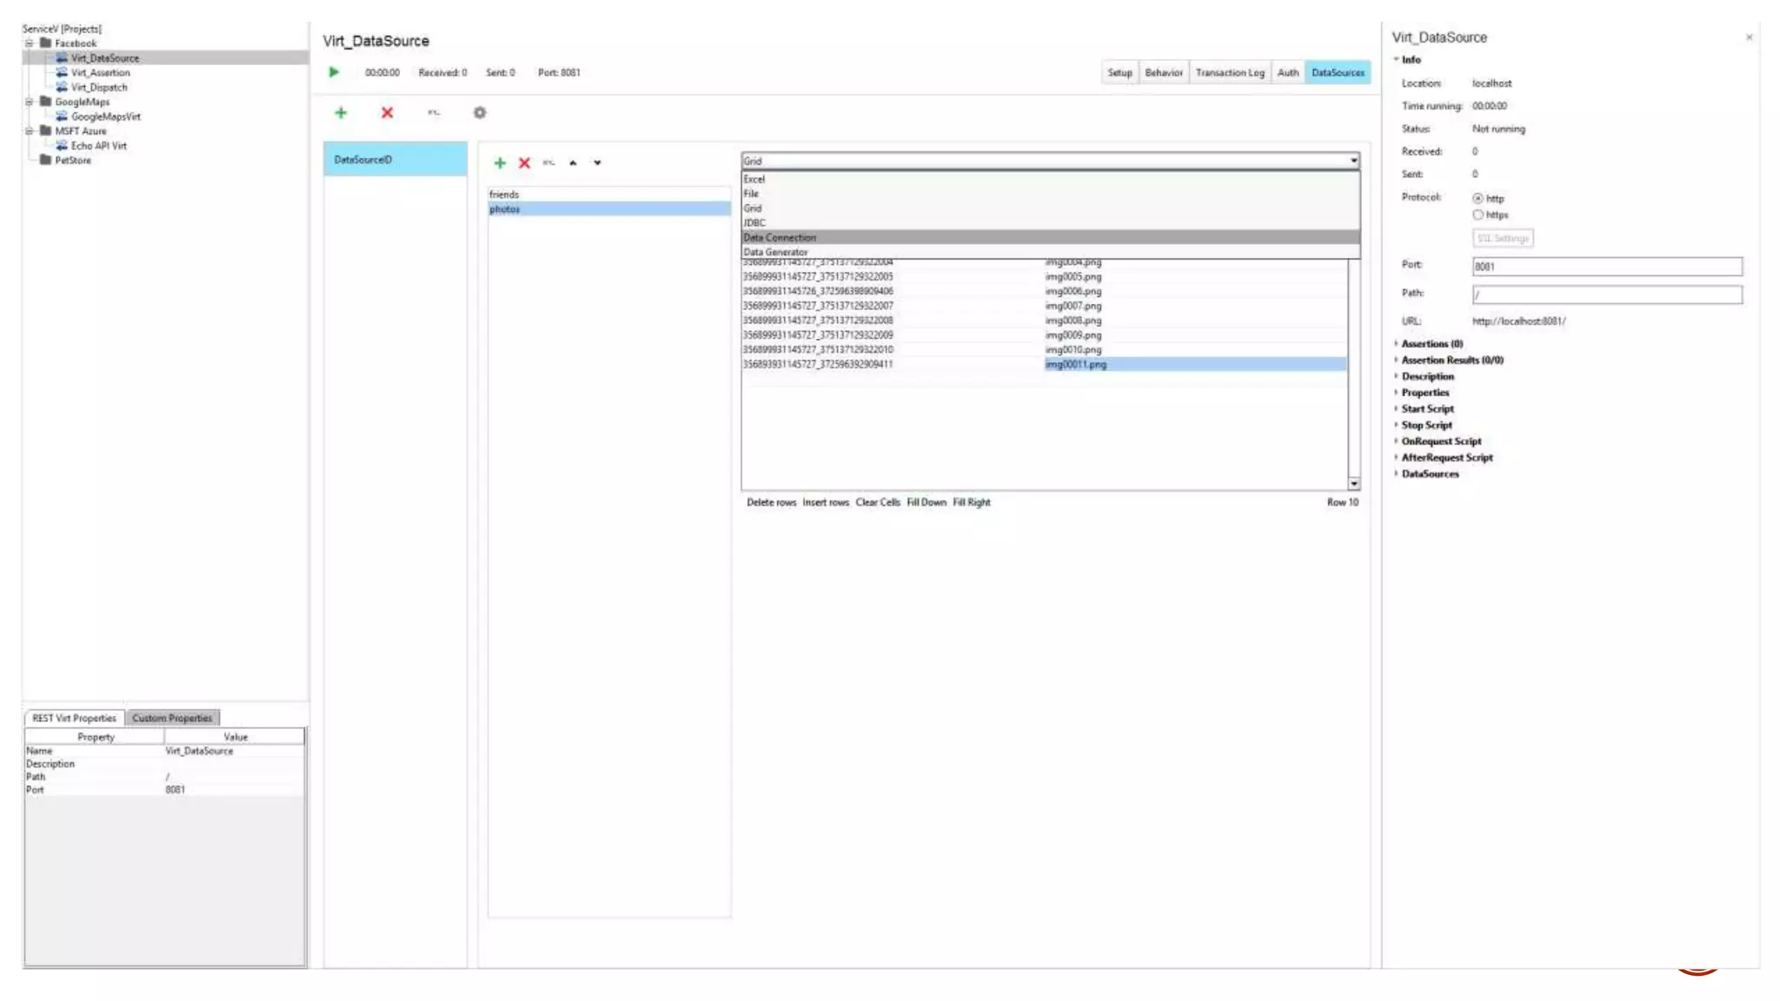Screen dimensions: 1780x1001
Task: Pick Excel from the data source type list
Action: click(x=754, y=179)
